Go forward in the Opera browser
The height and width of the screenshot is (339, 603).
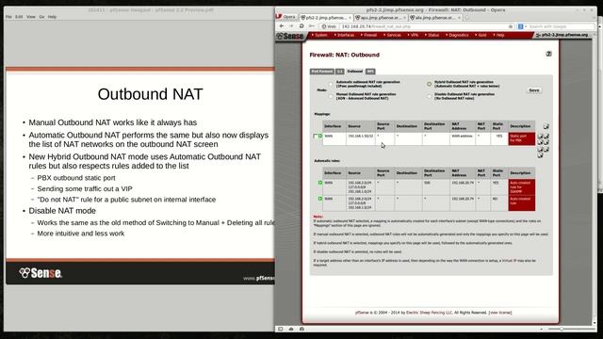click(291, 26)
